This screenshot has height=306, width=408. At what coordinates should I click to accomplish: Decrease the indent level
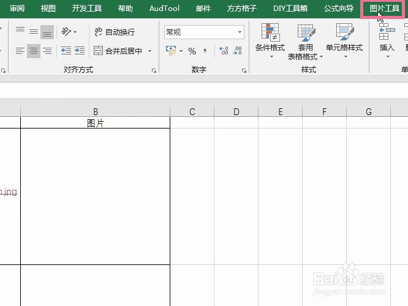tap(66, 51)
